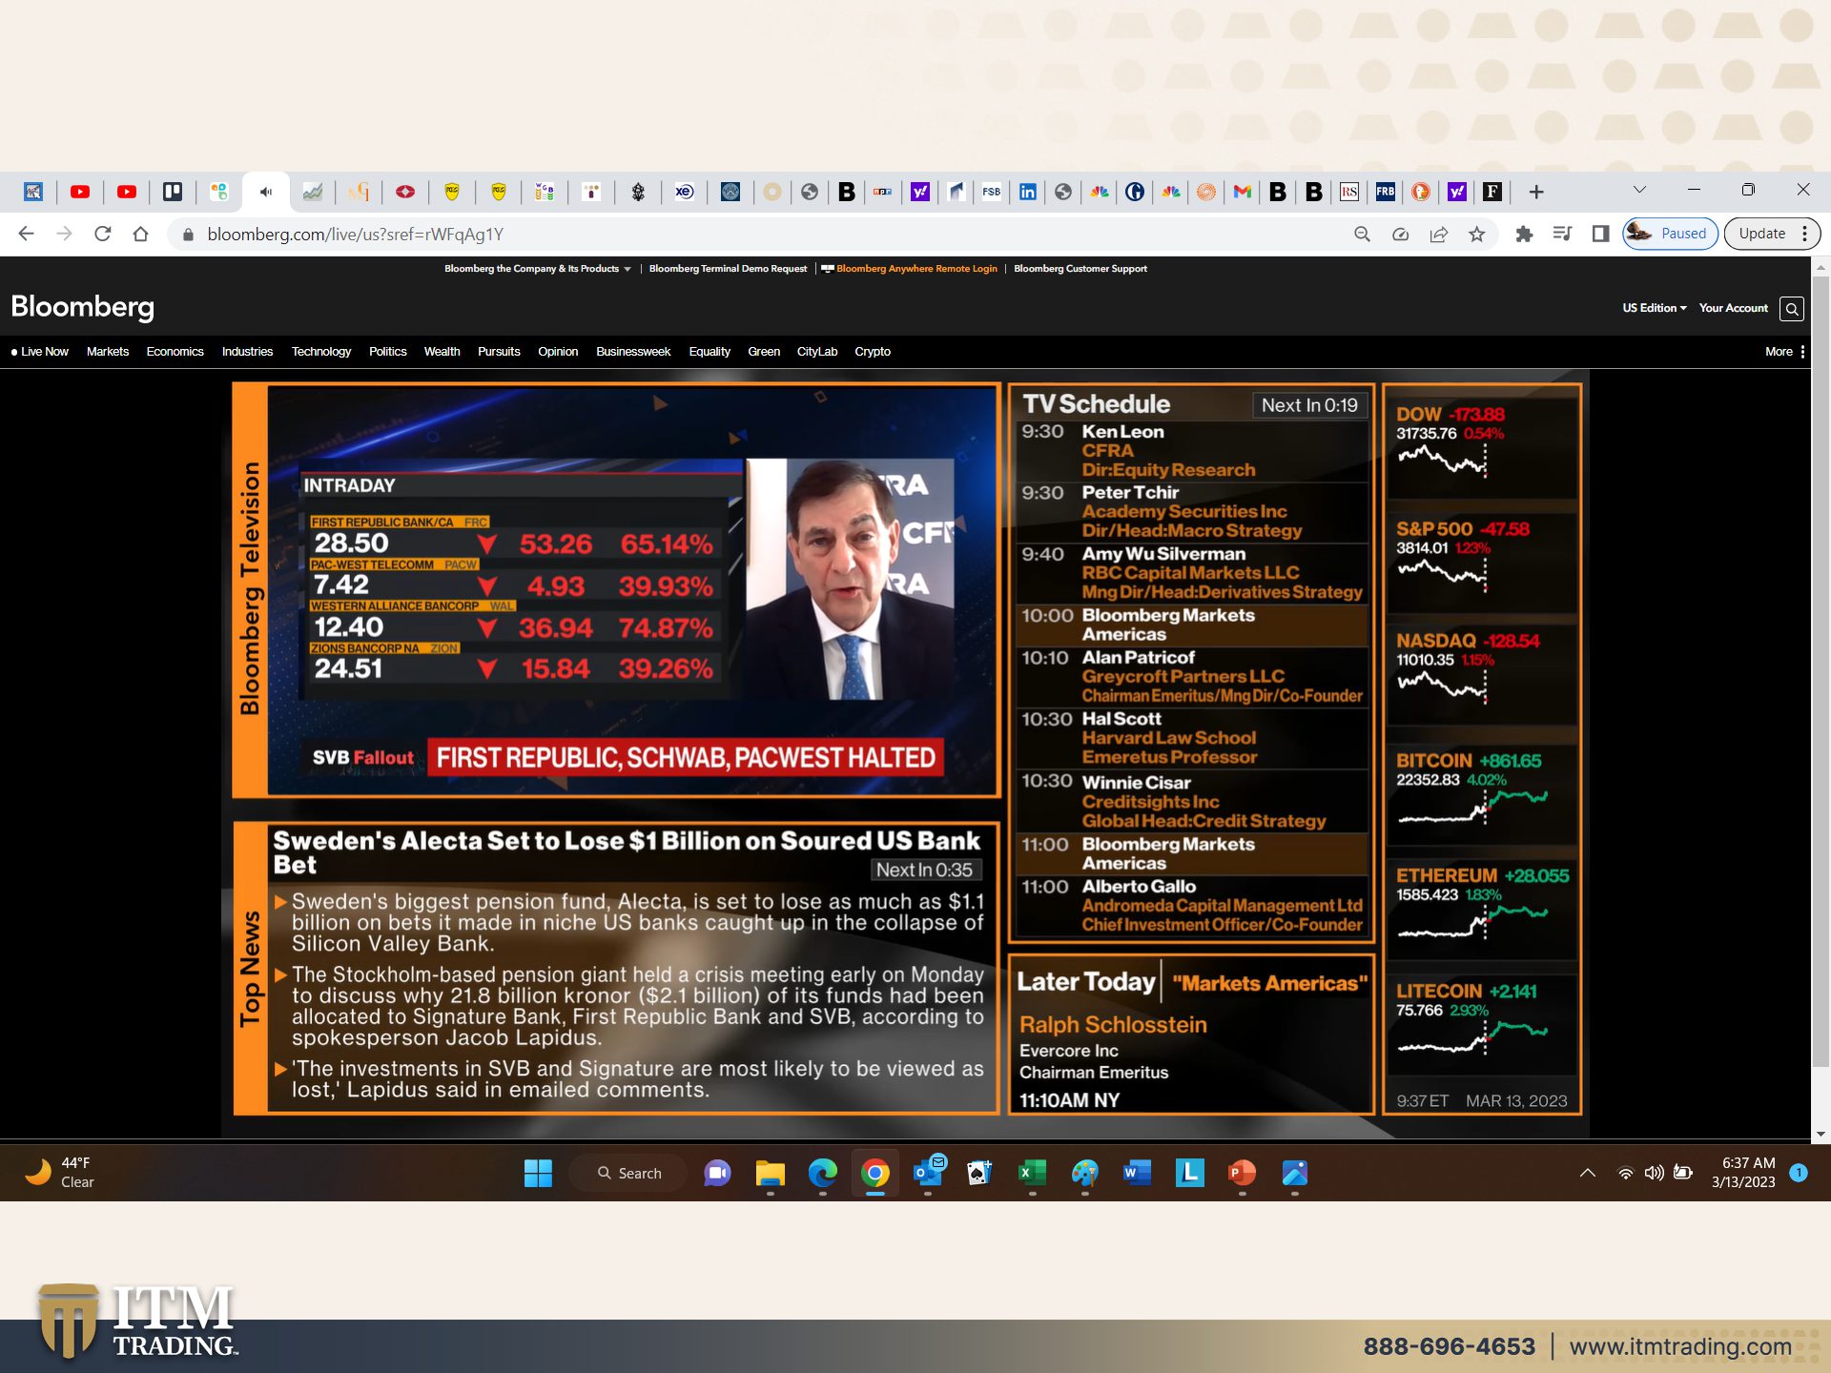Open the Teams chat taskbar icon
Viewport: 1831px width, 1373px height.
(717, 1173)
